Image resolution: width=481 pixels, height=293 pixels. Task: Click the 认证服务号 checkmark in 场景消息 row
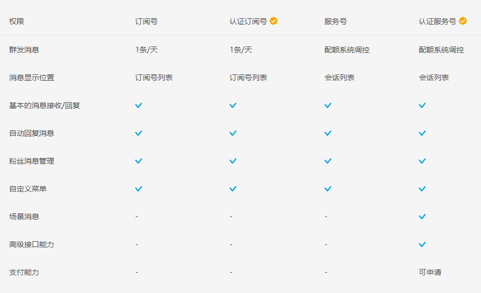pyautogui.click(x=423, y=217)
